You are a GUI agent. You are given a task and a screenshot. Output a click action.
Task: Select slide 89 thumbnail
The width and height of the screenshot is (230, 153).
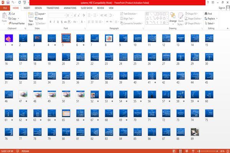point(195,132)
